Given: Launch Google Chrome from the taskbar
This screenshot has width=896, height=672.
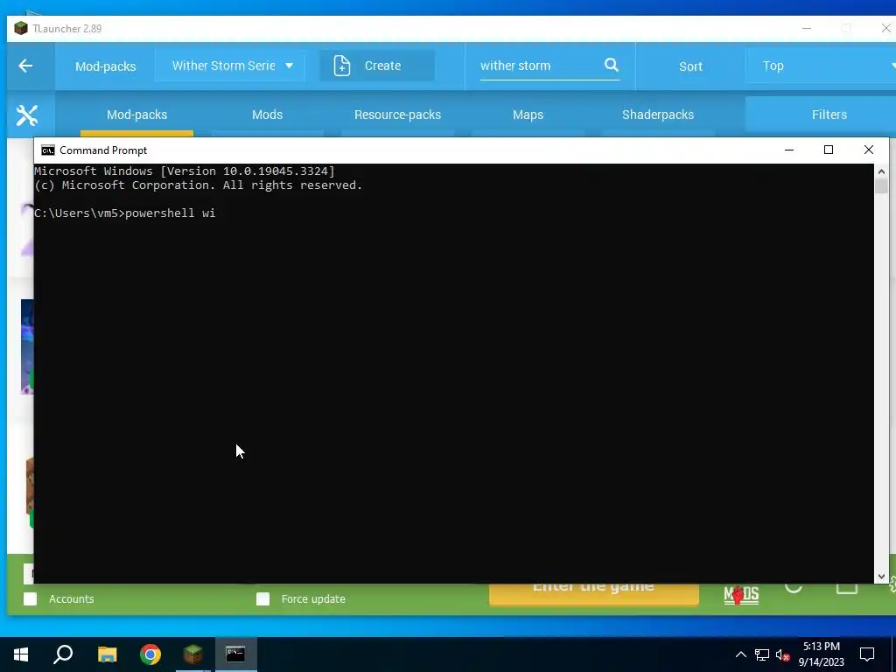Looking at the screenshot, I should tap(150, 654).
